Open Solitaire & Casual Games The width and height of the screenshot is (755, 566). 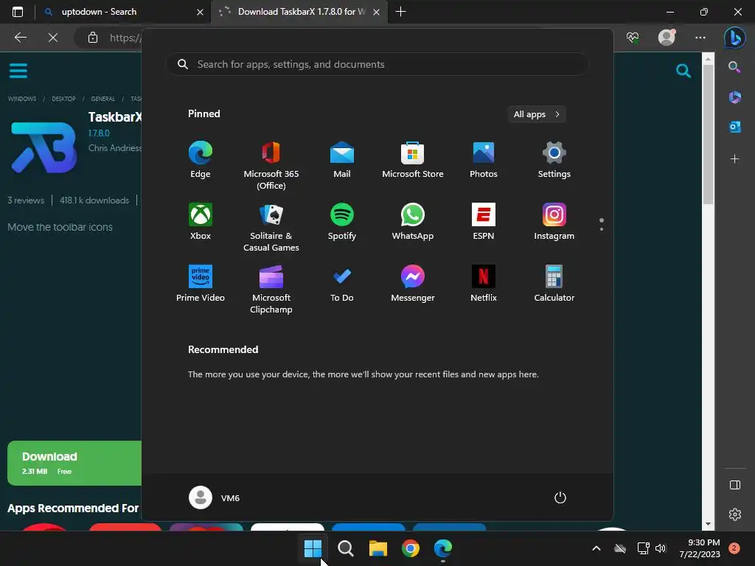pyautogui.click(x=271, y=228)
